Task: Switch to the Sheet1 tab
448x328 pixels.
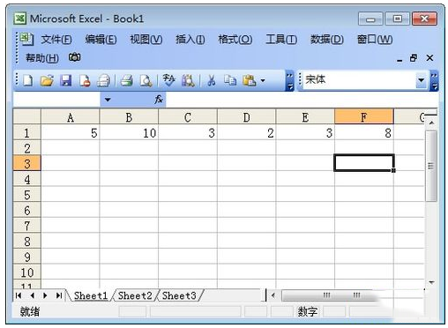Action: point(91,295)
